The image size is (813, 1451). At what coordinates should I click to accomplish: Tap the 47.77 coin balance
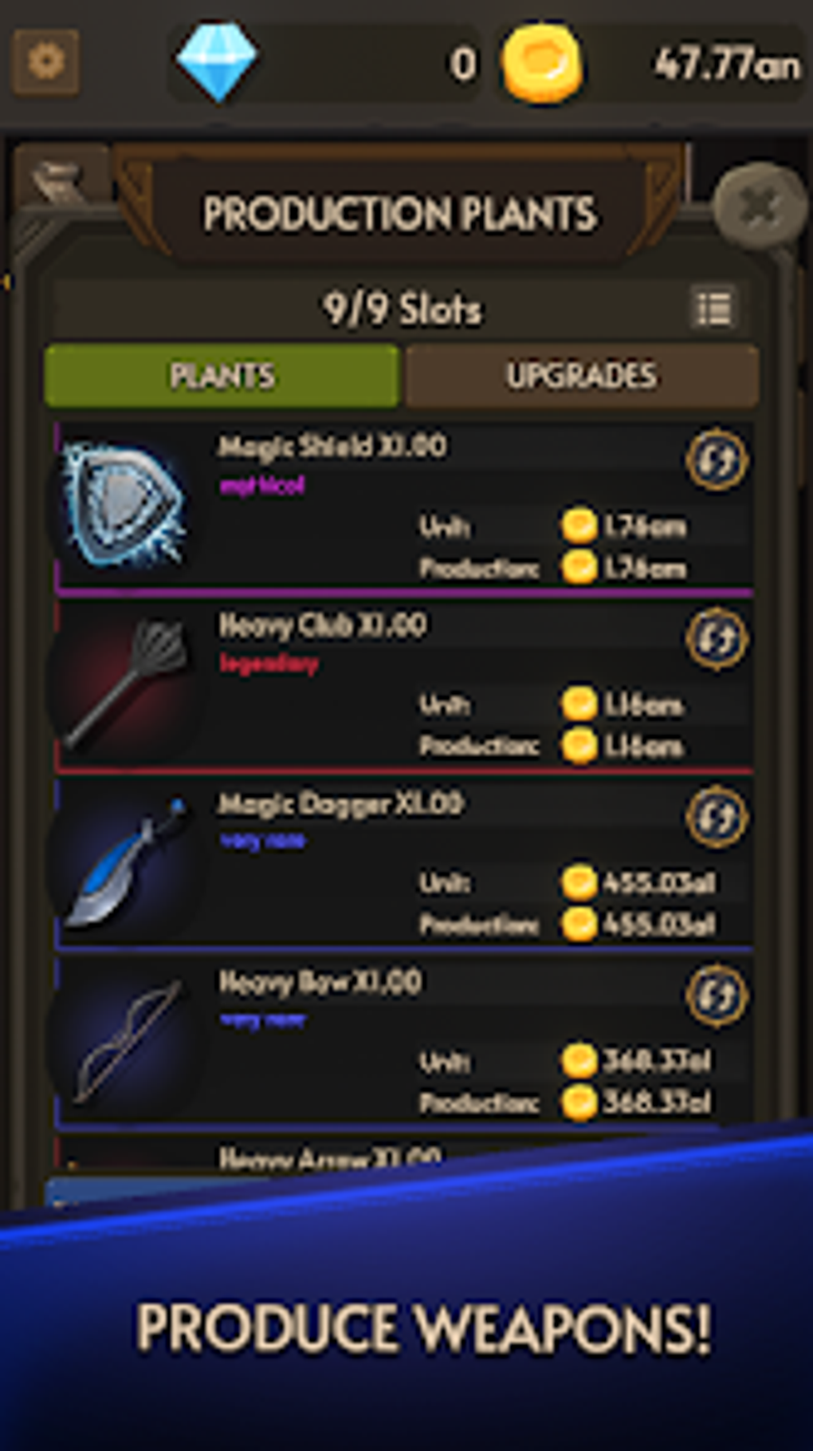[727, 64]
